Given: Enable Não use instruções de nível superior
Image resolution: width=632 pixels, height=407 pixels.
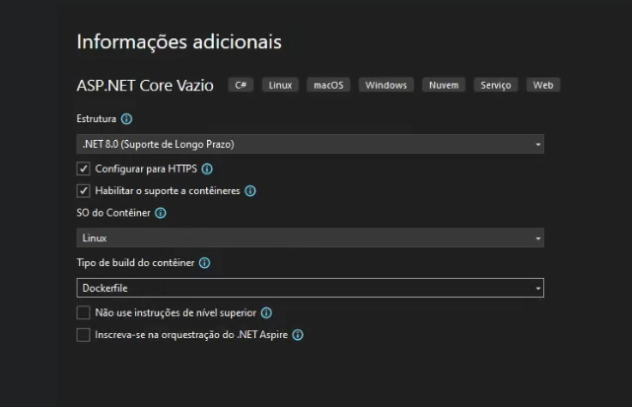Looking at the screenshot, I should click(x=84, y=312).
